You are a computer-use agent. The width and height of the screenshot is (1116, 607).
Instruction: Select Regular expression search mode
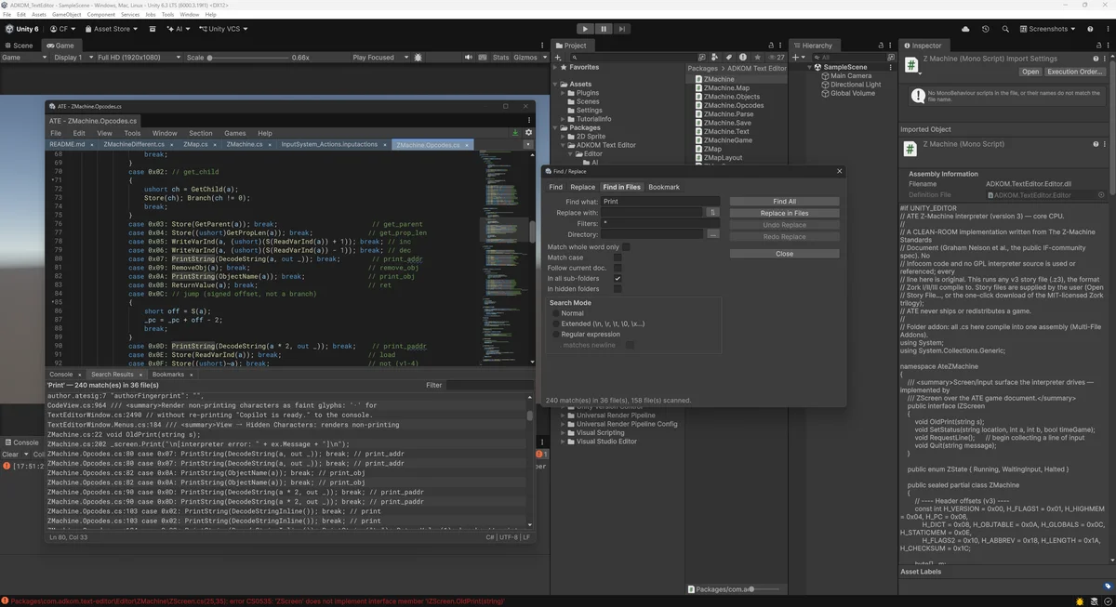[x=557, y=334]
